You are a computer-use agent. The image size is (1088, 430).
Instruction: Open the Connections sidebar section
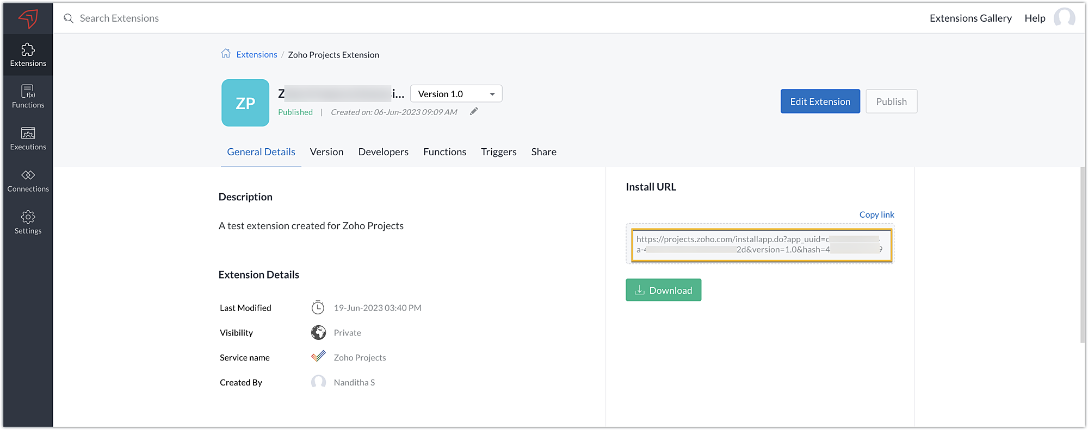coord(28,180)
